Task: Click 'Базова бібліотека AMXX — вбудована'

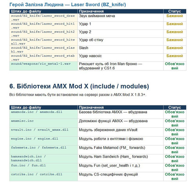Action: tap(113, 112)
